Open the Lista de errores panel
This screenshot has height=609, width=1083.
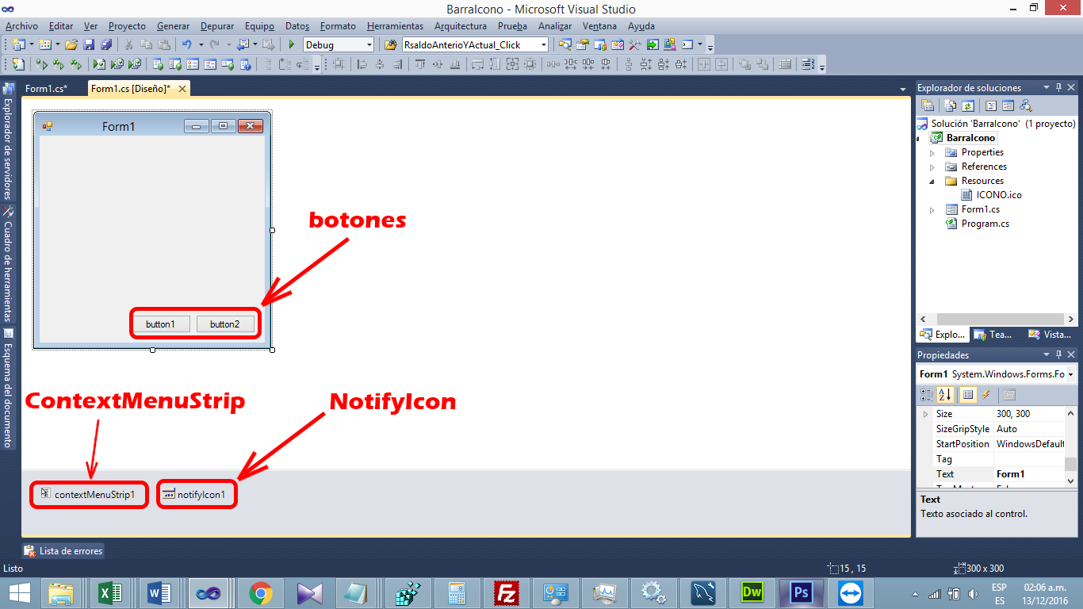(62, 550)
